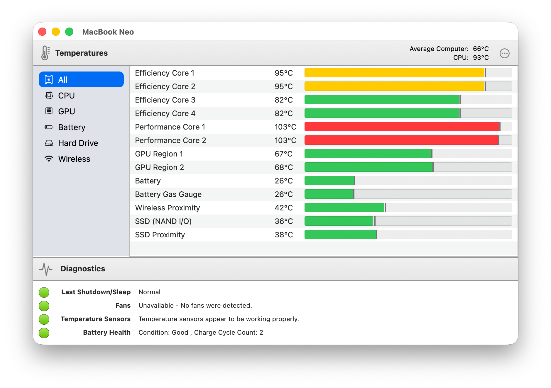Switch to the Battery sensors view
Image resolution: width=551 pixels, height=388 pixels.
[72, 127]
